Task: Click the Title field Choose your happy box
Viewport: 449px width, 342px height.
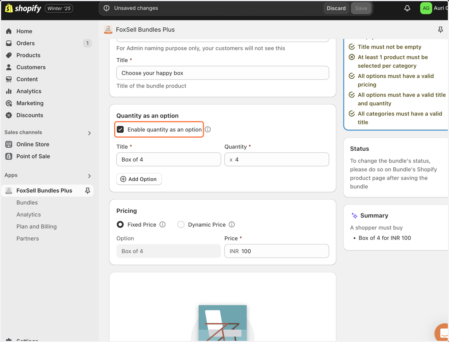Action: pos(223,73)
